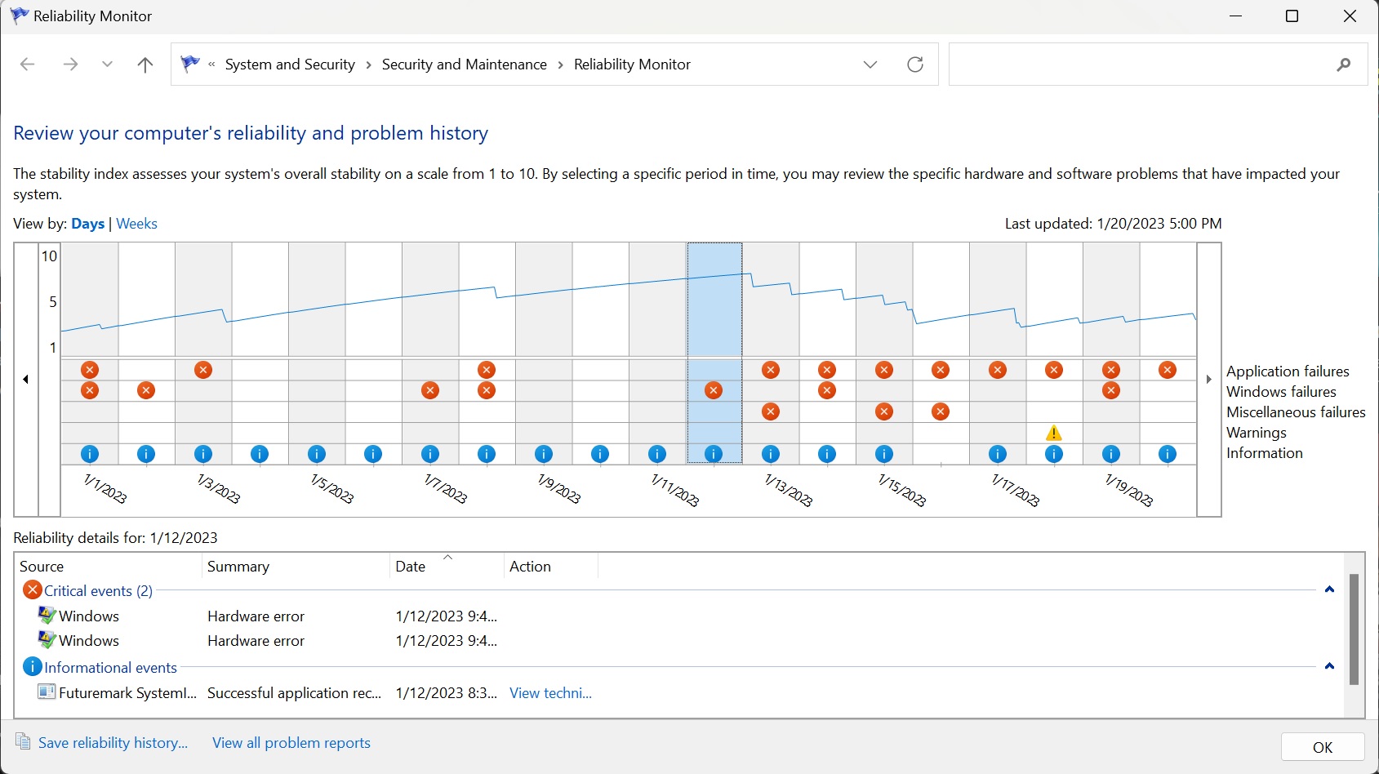1379x774 pixels.
Task: Select information icon on 1/20/2023
Action: [1168, 454]
